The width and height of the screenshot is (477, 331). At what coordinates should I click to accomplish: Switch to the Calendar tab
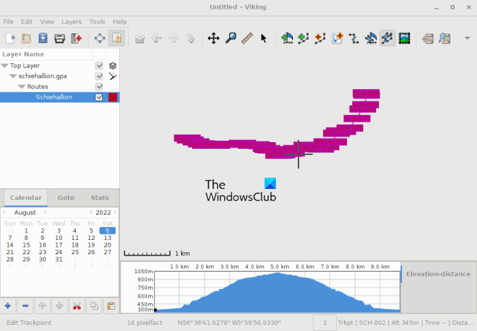26,198
